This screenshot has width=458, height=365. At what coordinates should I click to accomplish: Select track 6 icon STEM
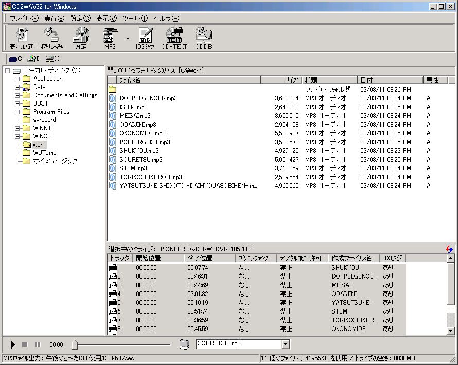(x=113, y=311)
